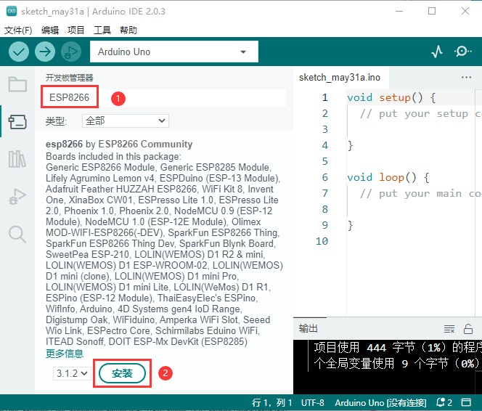Click the Verify checkmark button
This screenshot has height=411, width=482.
pyautogui.click(x=19, y=52)
